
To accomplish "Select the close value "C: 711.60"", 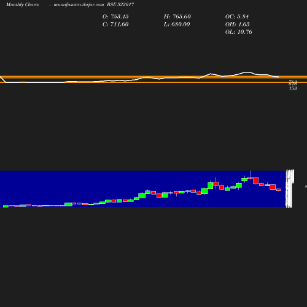I will pyautogui.click(x=115, y=25).
